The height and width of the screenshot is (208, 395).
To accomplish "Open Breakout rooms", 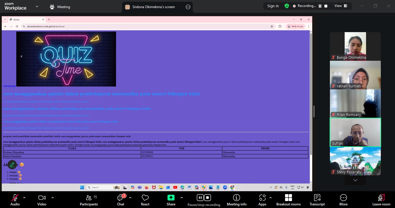I will click(288, 200).
